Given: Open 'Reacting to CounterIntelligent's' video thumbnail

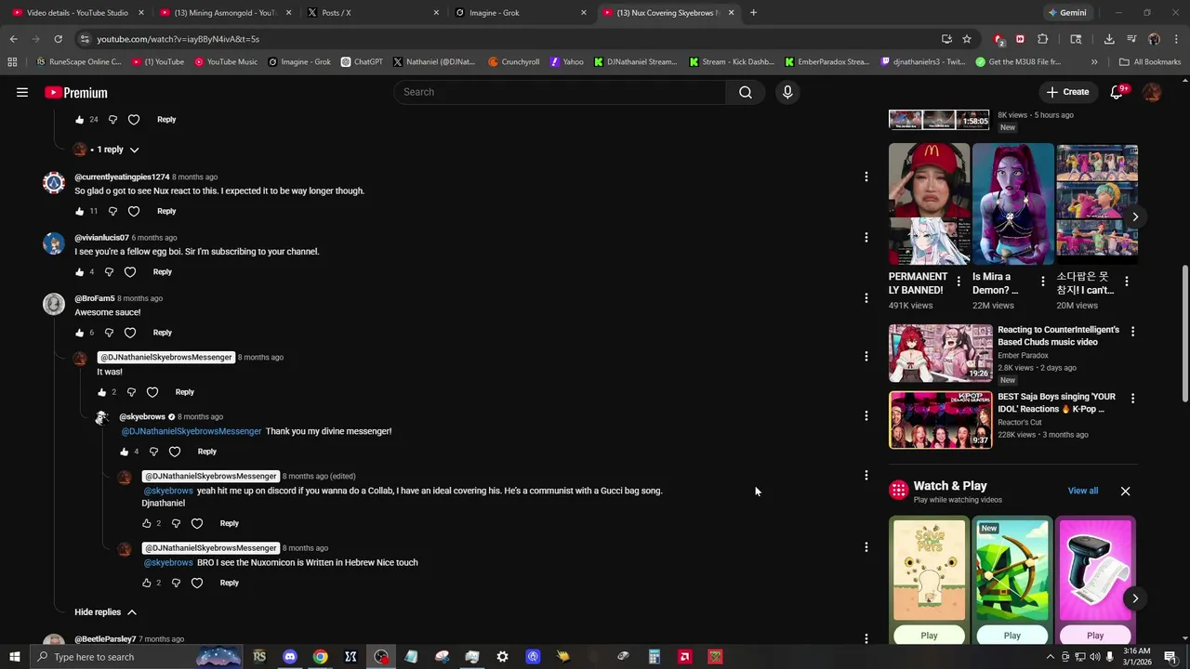Looking at the screenshot, I should pos(940,353).
